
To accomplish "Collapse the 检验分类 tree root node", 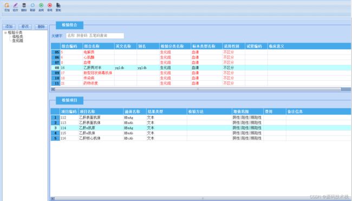I will (5, 33).
